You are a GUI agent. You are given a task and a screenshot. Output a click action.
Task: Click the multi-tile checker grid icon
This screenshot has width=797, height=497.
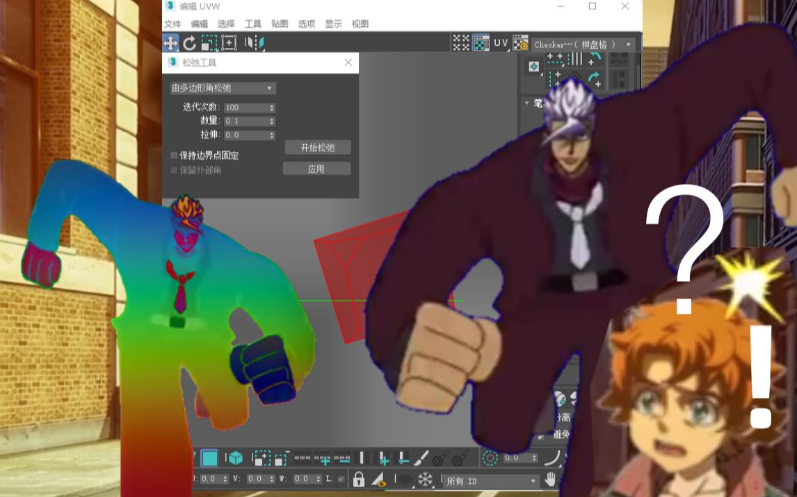[x=461, y=43]
